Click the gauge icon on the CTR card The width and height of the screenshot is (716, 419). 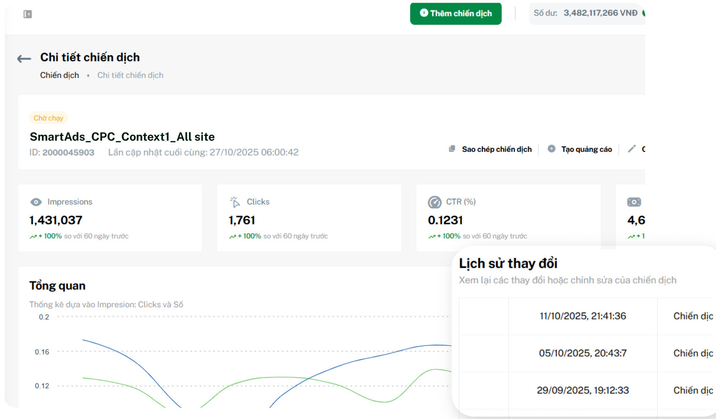[435, 202]
